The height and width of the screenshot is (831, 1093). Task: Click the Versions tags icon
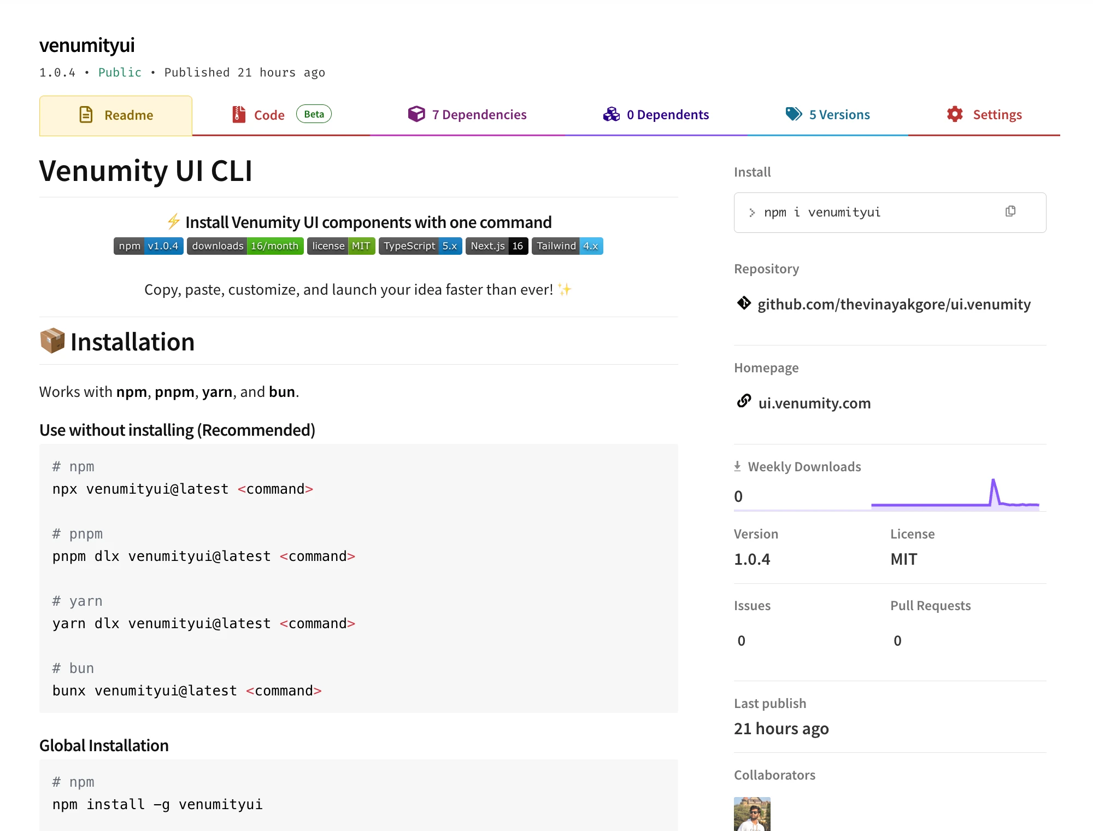794,114
